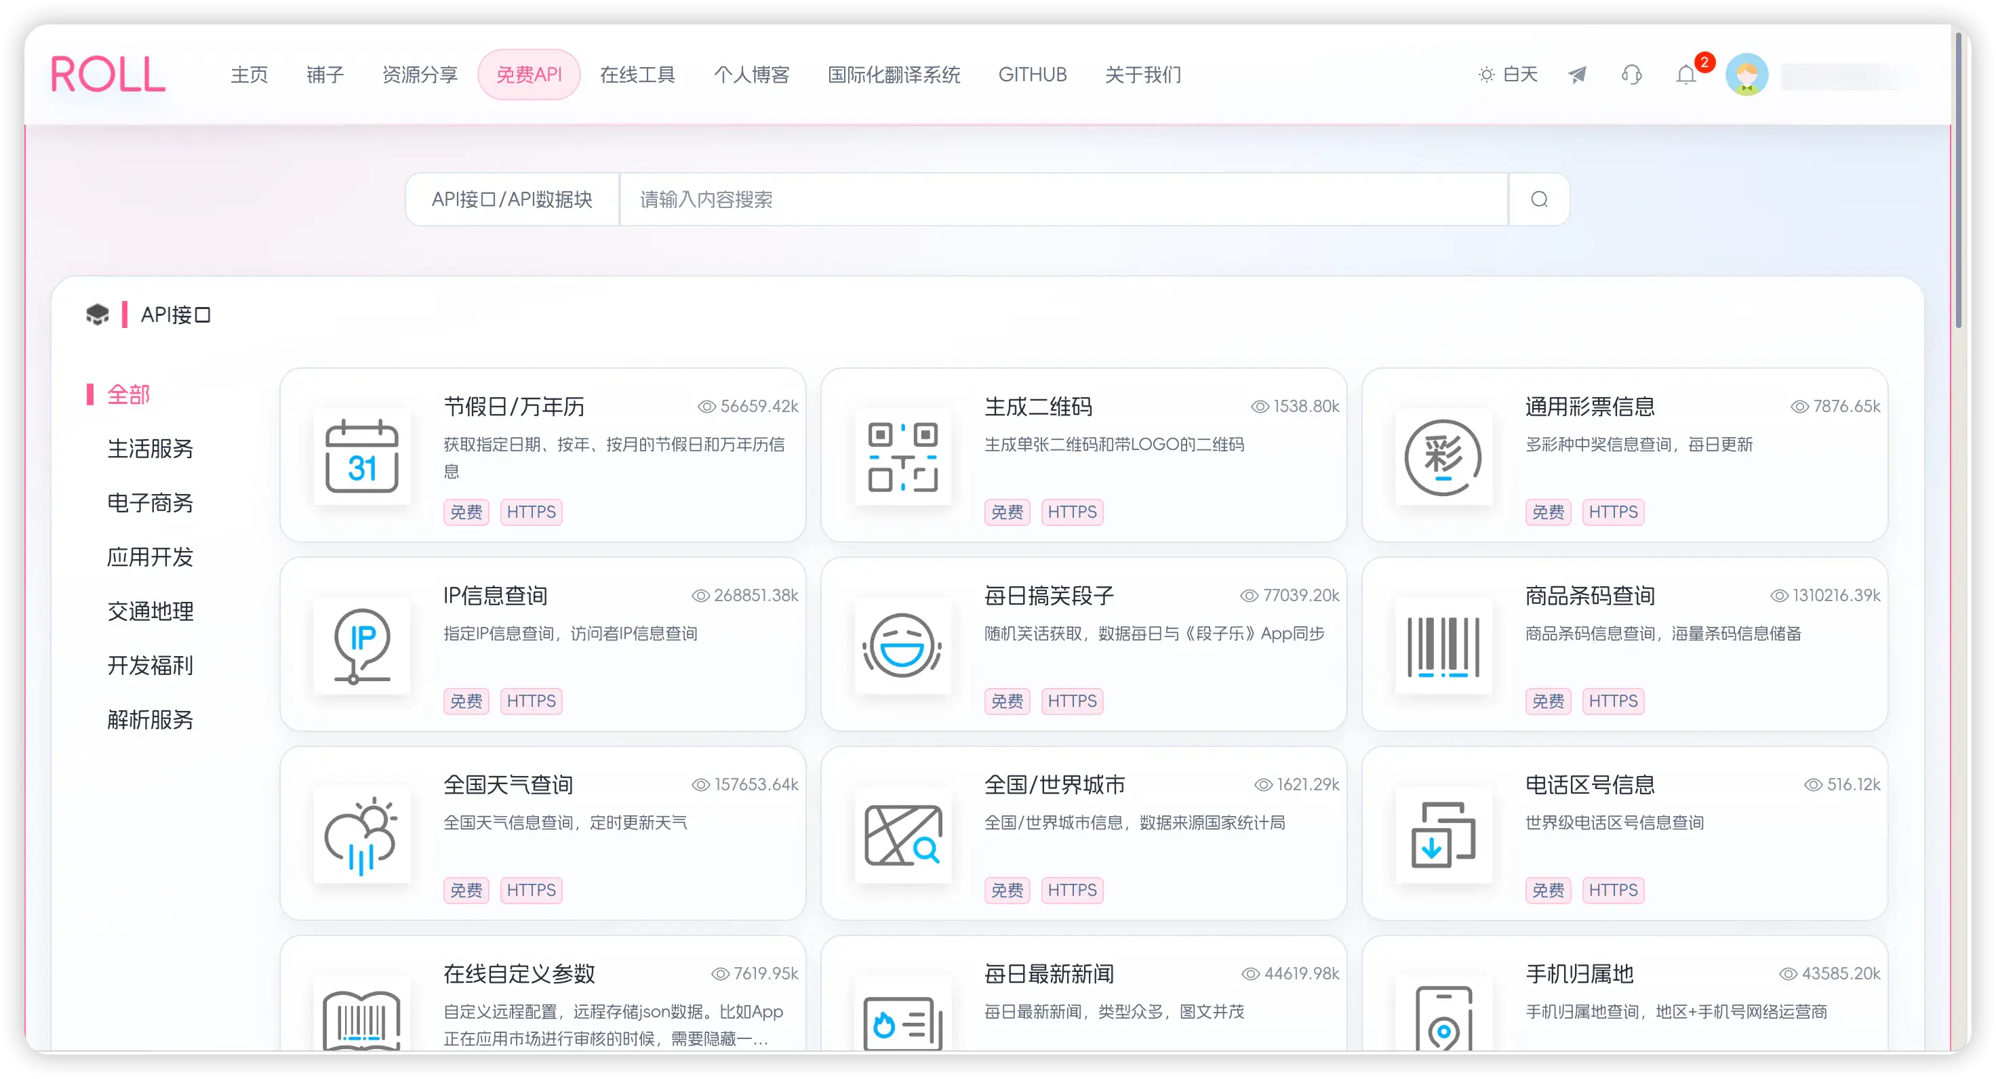Open the 个人博客 nav item
Screen dimensions: 1996x1079
752,75
